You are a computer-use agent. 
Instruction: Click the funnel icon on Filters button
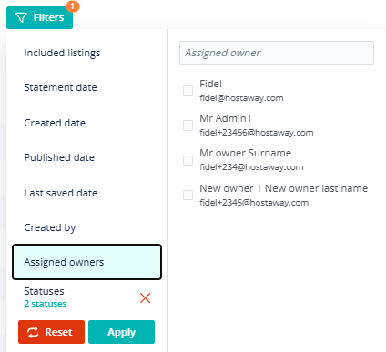(21, 17)
